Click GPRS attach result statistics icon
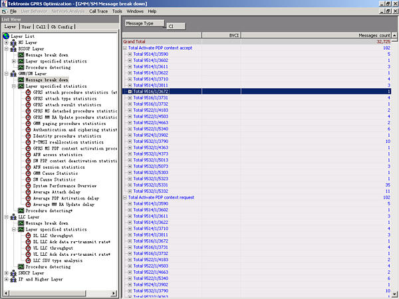Image resolution: width=399 pixels, height=299 pixels. pos(28,105)
